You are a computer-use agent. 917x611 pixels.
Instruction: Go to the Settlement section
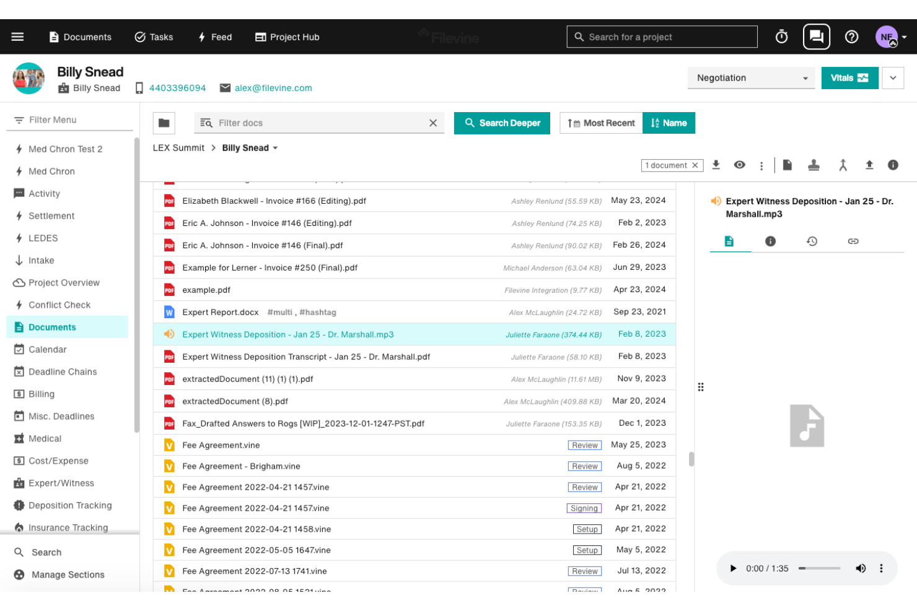51,216
